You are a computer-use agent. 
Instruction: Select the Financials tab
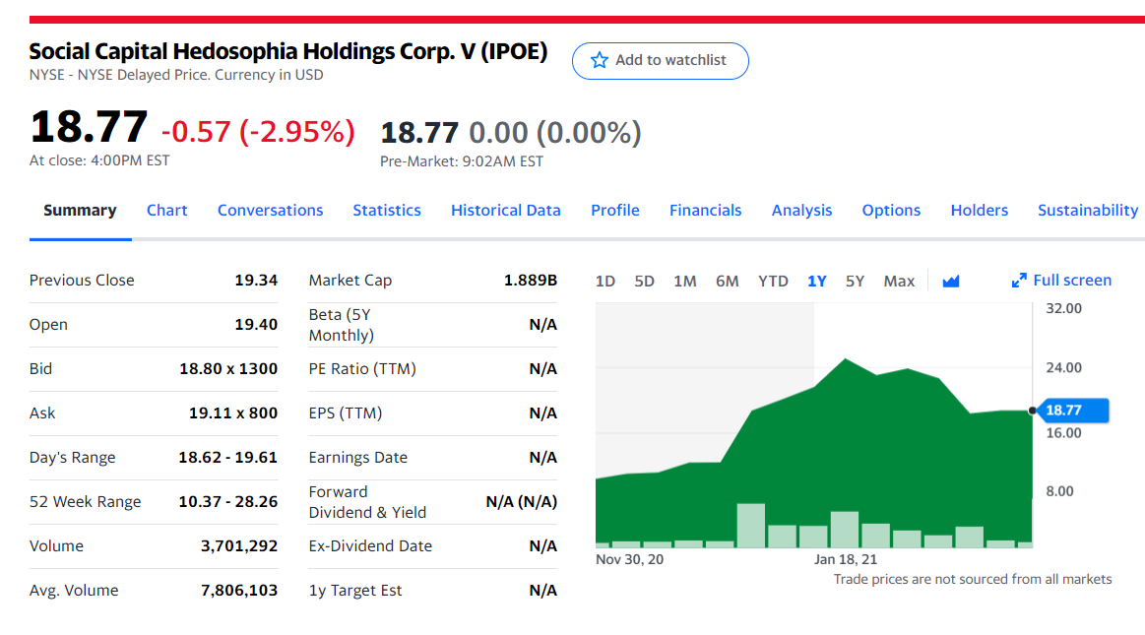(706, 211)
